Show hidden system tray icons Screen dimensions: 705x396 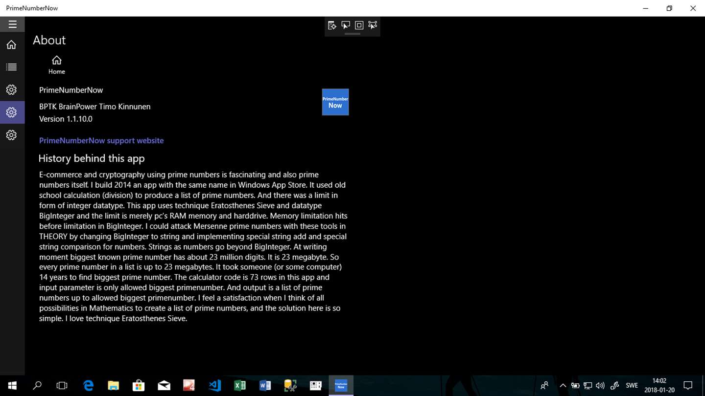[563, 386]
